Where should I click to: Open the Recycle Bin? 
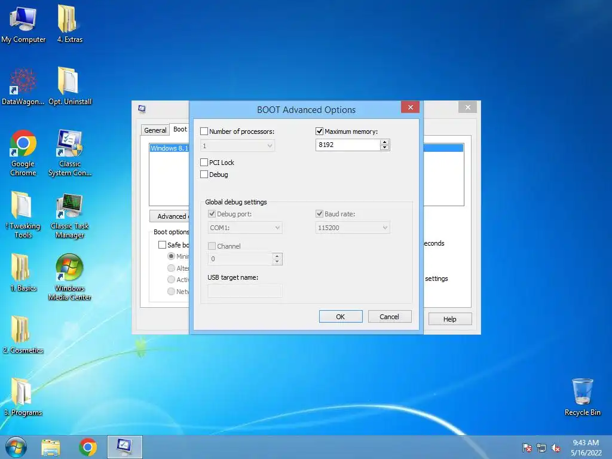click(x=582, y=397)
